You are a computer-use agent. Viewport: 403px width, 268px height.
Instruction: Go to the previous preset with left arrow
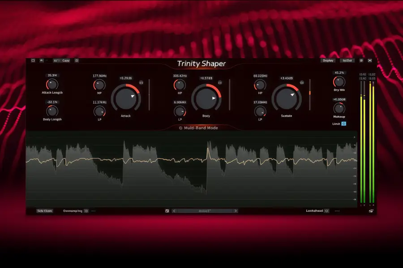tap(175, 211)
